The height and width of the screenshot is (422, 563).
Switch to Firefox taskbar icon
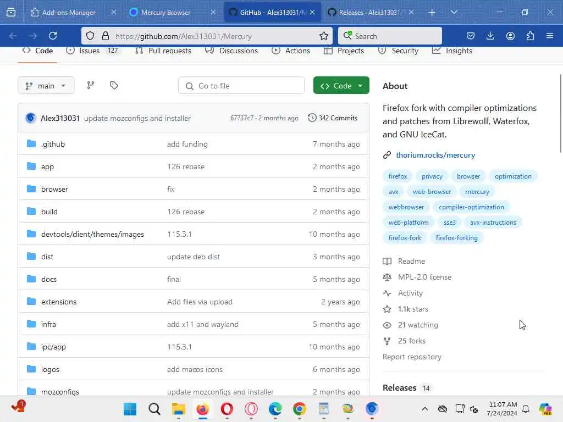tap(202, 409)
